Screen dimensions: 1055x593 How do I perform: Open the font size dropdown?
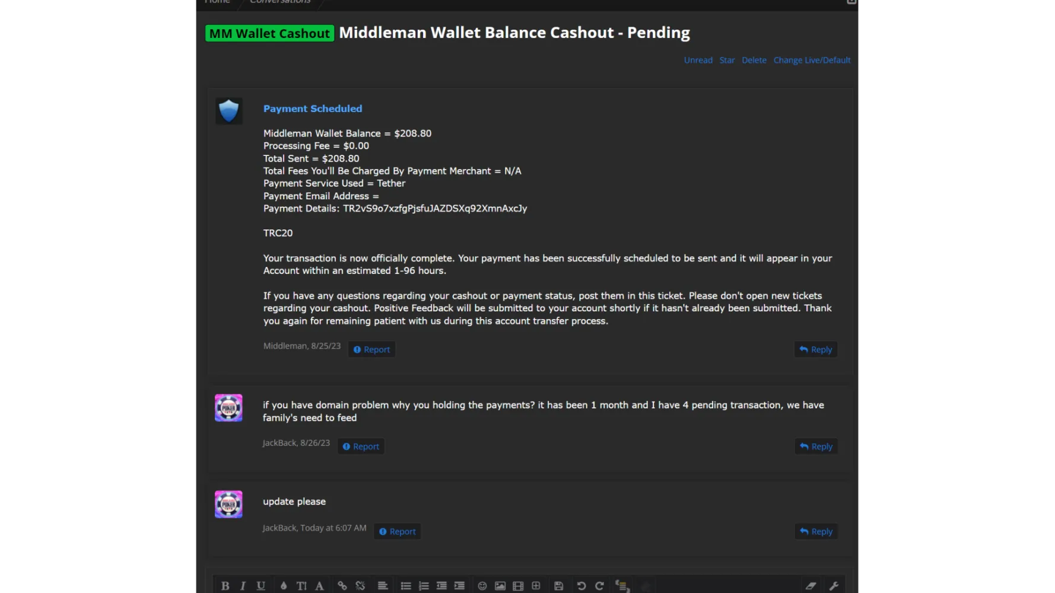coord(301,586)
